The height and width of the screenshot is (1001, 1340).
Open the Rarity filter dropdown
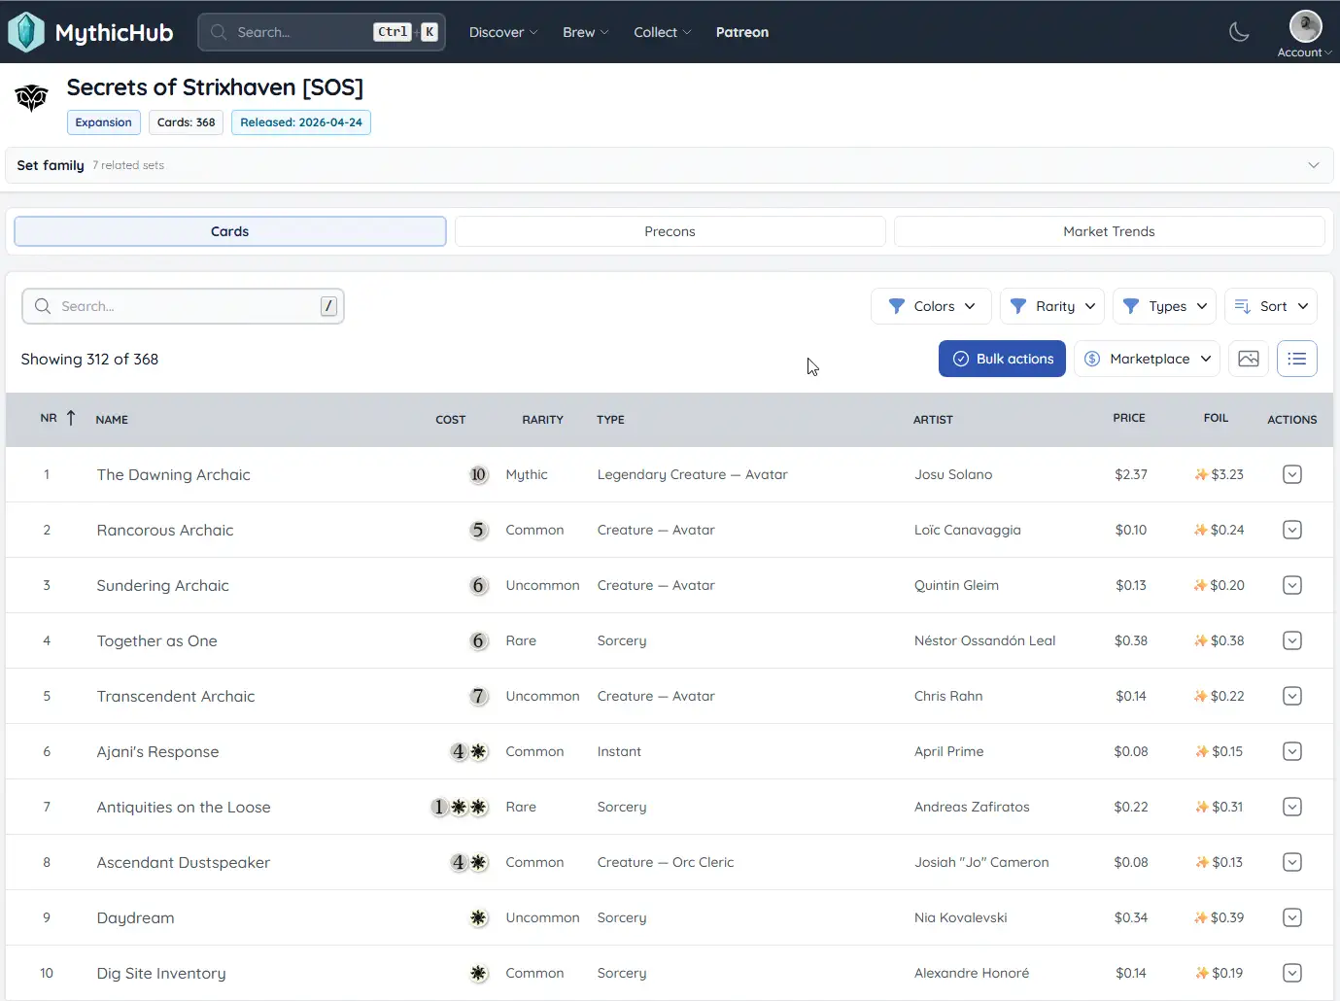click(x=1052, y=306)
